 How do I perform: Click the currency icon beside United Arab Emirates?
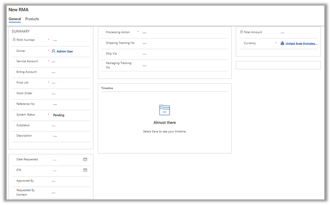click(282, 44)
